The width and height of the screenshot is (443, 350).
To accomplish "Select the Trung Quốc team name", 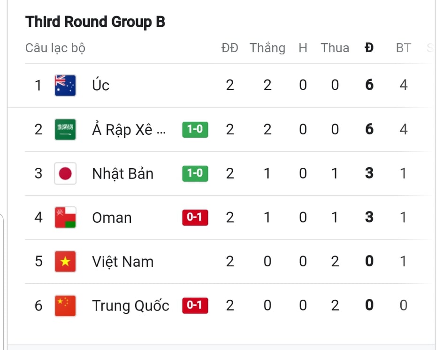I will pos(130,305).
